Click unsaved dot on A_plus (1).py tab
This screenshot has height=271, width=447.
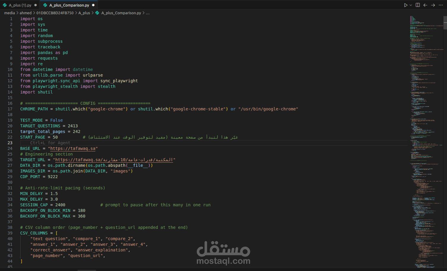click(36, 5)
